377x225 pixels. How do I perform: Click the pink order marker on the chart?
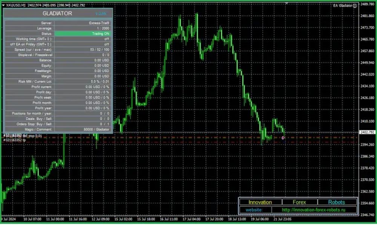click(283, 138)
